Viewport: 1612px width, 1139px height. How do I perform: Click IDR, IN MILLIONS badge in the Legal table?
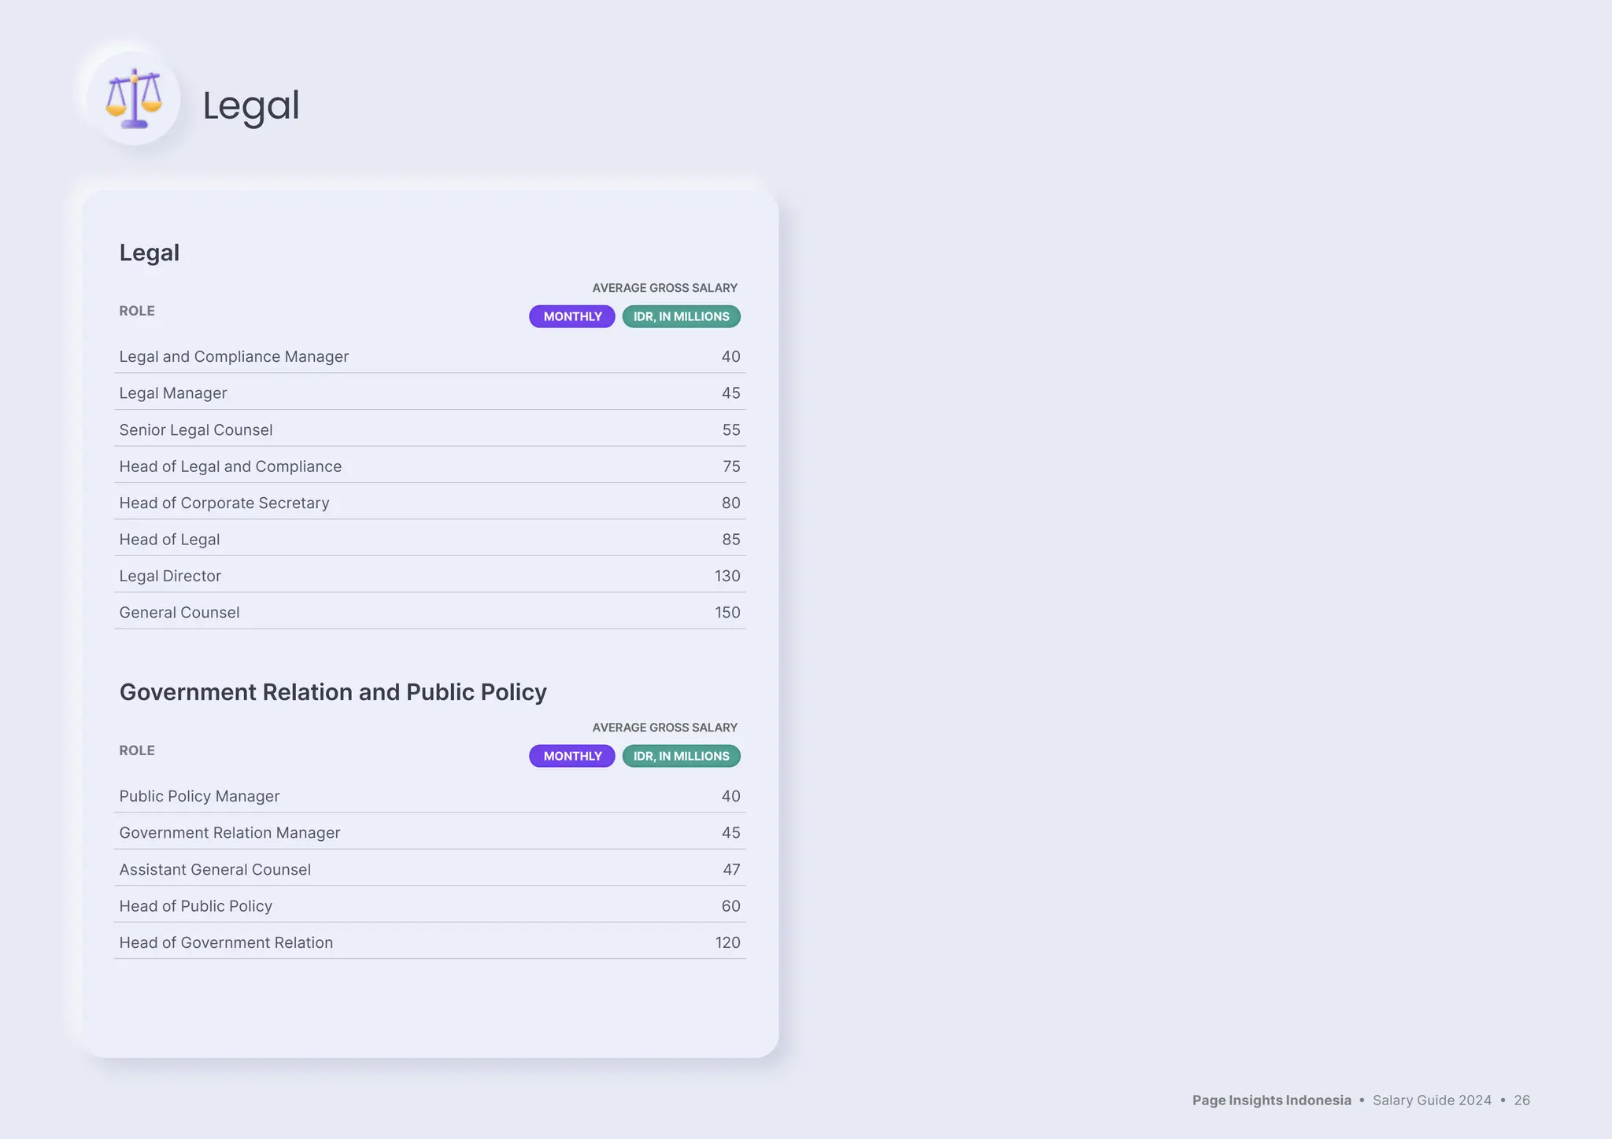tap(682, 316)
